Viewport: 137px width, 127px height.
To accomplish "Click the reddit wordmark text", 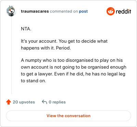I will click(123, 11).
